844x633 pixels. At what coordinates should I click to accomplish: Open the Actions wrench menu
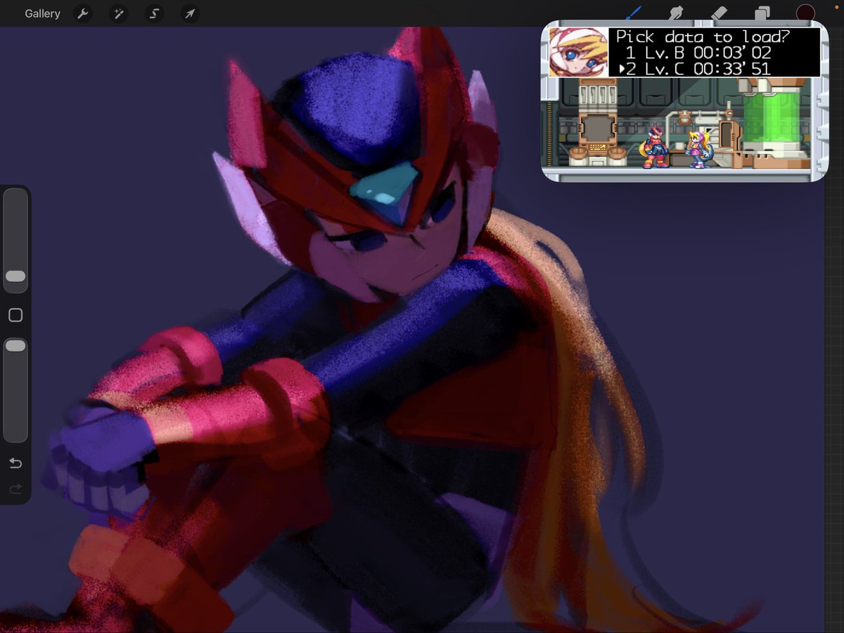click(83, 13)
